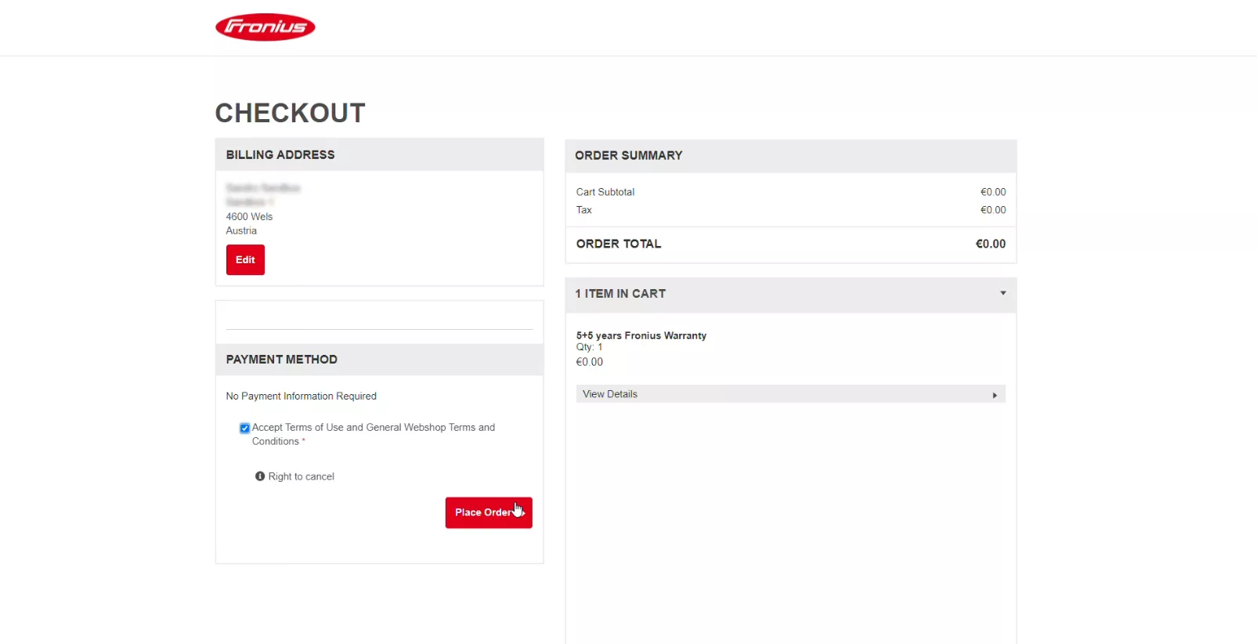This screenshot has height=644, width=1257.
Task: Click the Cart Subtotal label
Action: point(605,192)
